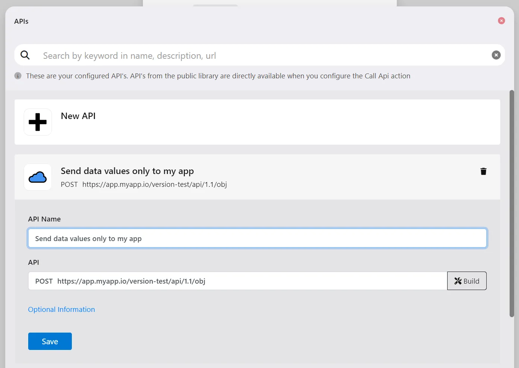Delete the 'Send data values only' API
This screenshot has height=368, width=519.
click(x=483, y=171)
